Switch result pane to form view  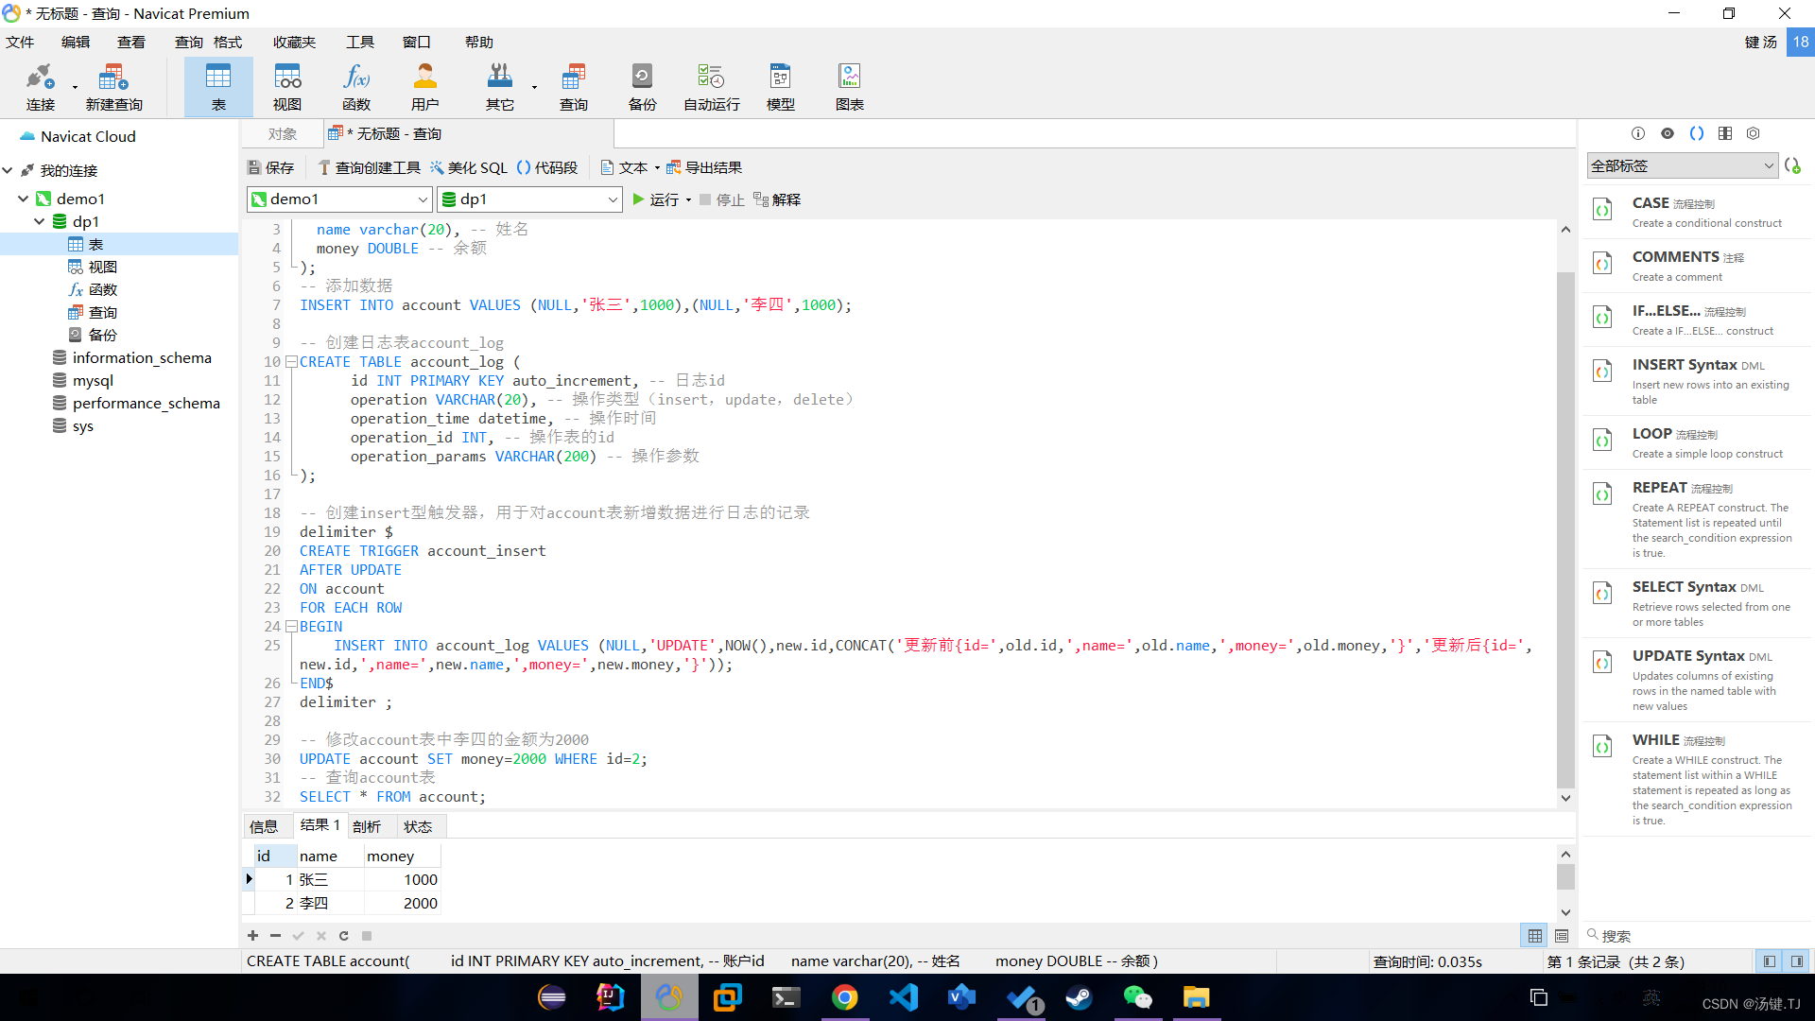point(1561,936)
